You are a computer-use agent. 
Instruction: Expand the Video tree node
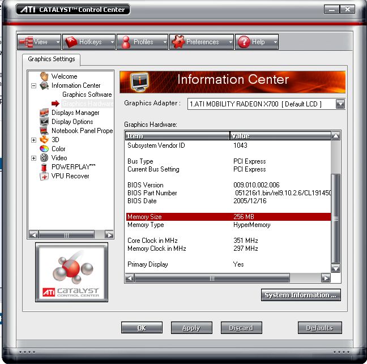point(34,158)
